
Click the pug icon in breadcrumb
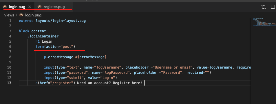pos(21,15)
